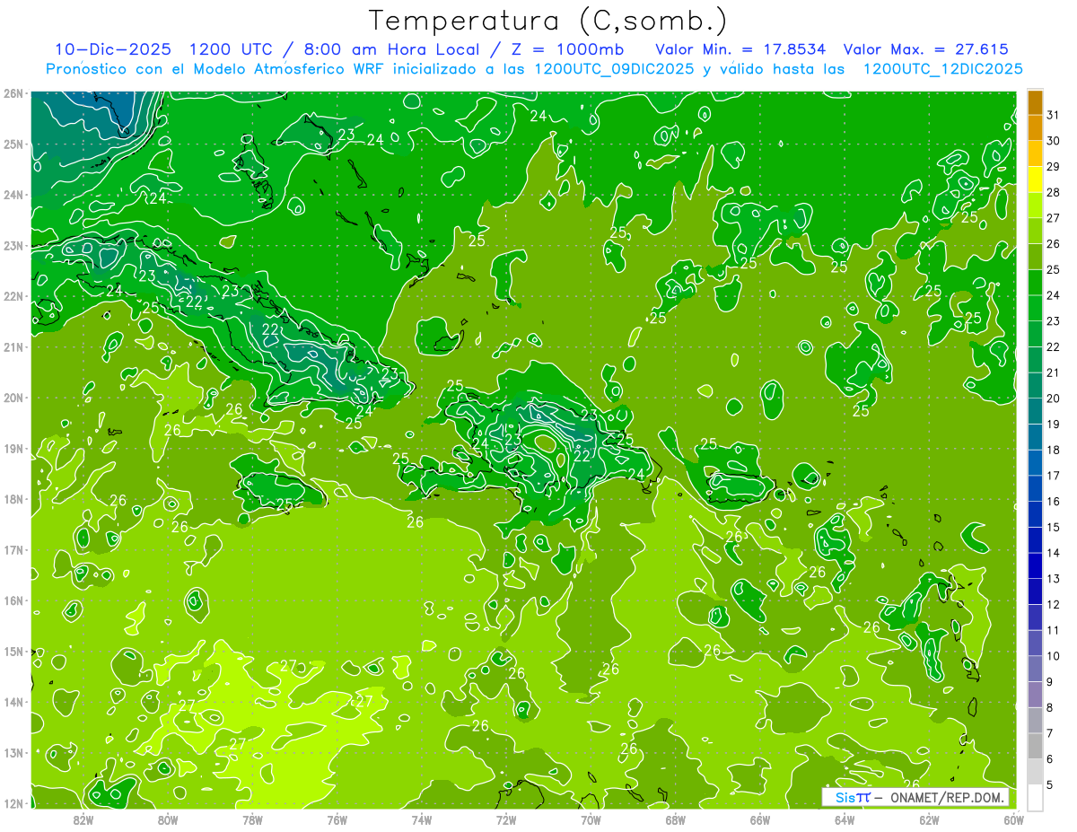Click the dark orange swatch above legend value 31

[1035, 101]
